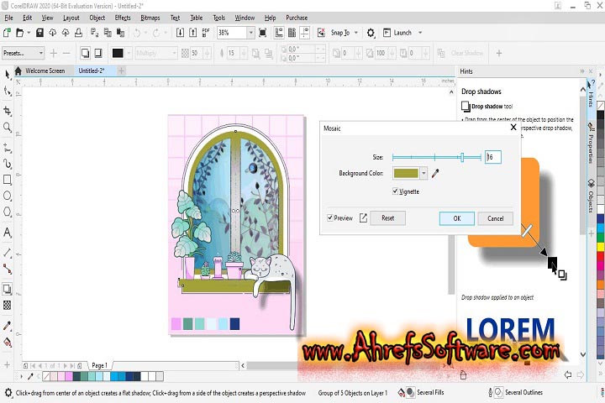
Task: Click the Import icon in toolbar
Action: 180,33
